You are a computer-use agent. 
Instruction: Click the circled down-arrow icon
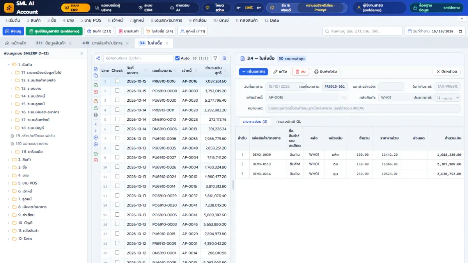tap(96, 144)
